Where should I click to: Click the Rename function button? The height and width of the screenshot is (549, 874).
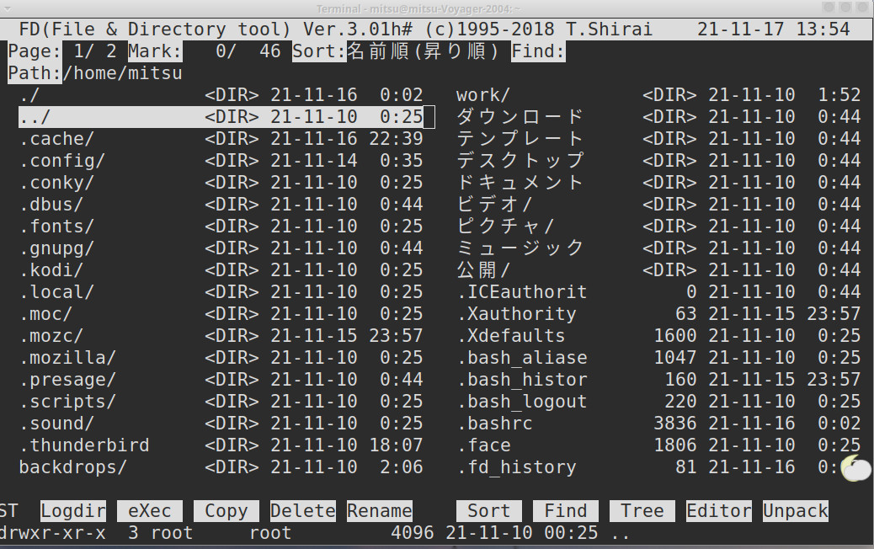pyautogui.click(x=379, y=511)
